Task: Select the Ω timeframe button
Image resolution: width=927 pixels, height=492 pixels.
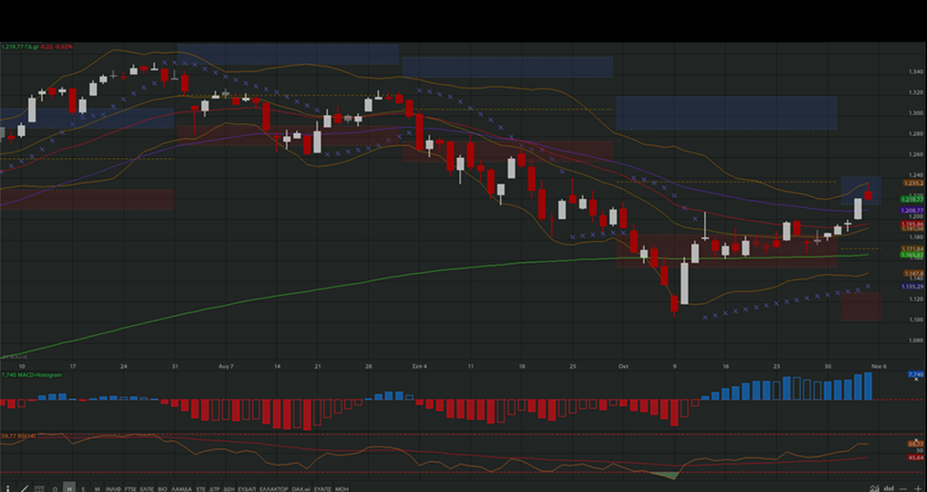Action: 55,489
